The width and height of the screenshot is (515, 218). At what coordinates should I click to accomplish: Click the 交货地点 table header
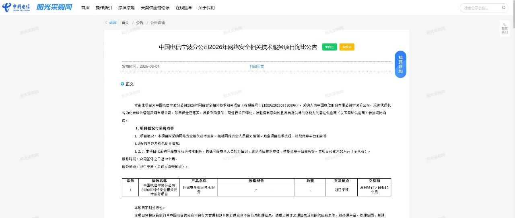(341, 181)
